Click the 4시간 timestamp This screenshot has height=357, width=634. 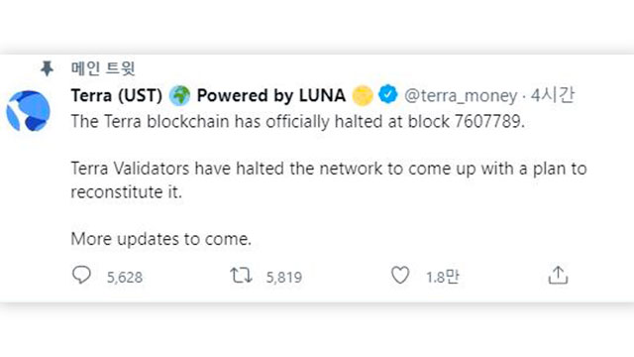[553, 95]
